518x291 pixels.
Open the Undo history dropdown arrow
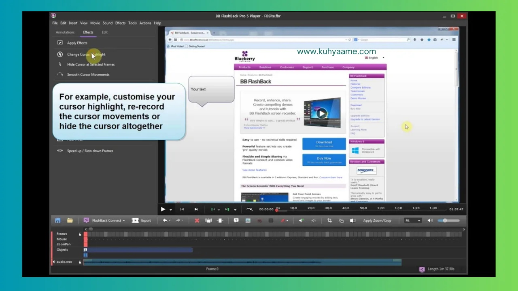pos(170,221)
